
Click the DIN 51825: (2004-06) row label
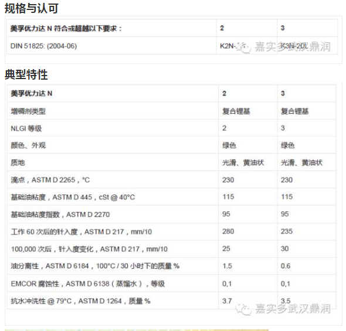[x=44, y=46]
